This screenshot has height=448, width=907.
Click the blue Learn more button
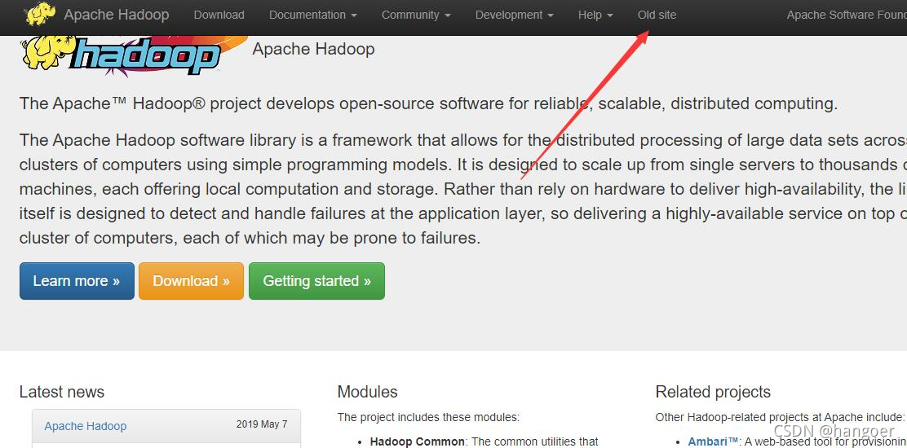point(77,281)
